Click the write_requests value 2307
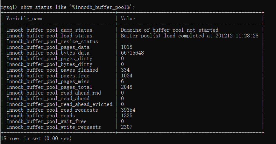The image size is (276, 144). pos(127,127)
